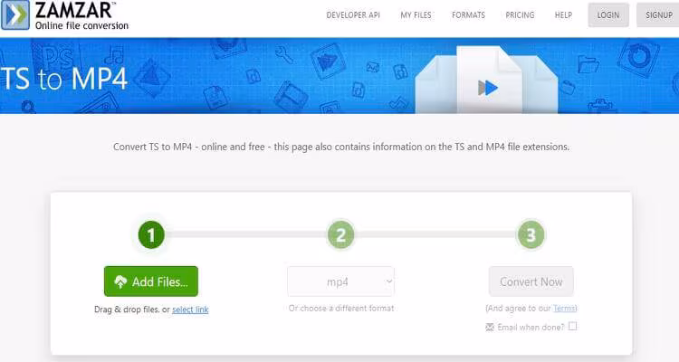Click the 'Convert TS to MP4 - online and free' description

[x=341, y=147]
